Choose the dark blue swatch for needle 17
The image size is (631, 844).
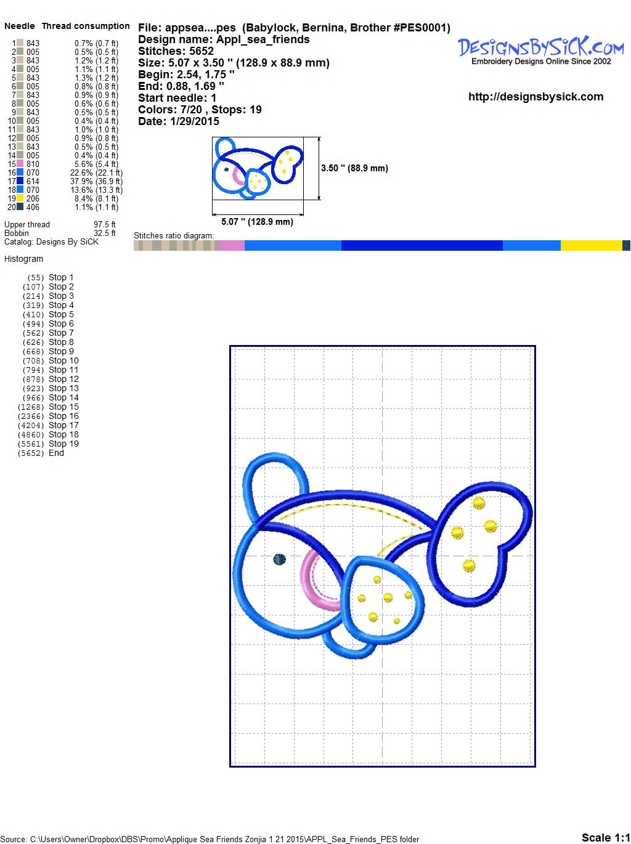point(20,181)
